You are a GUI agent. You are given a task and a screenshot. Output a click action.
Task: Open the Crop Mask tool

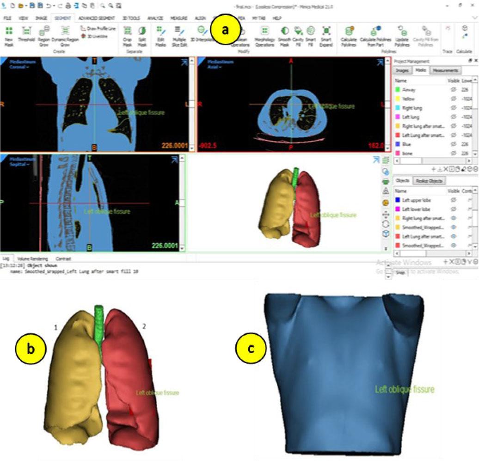tap(128, 33)
